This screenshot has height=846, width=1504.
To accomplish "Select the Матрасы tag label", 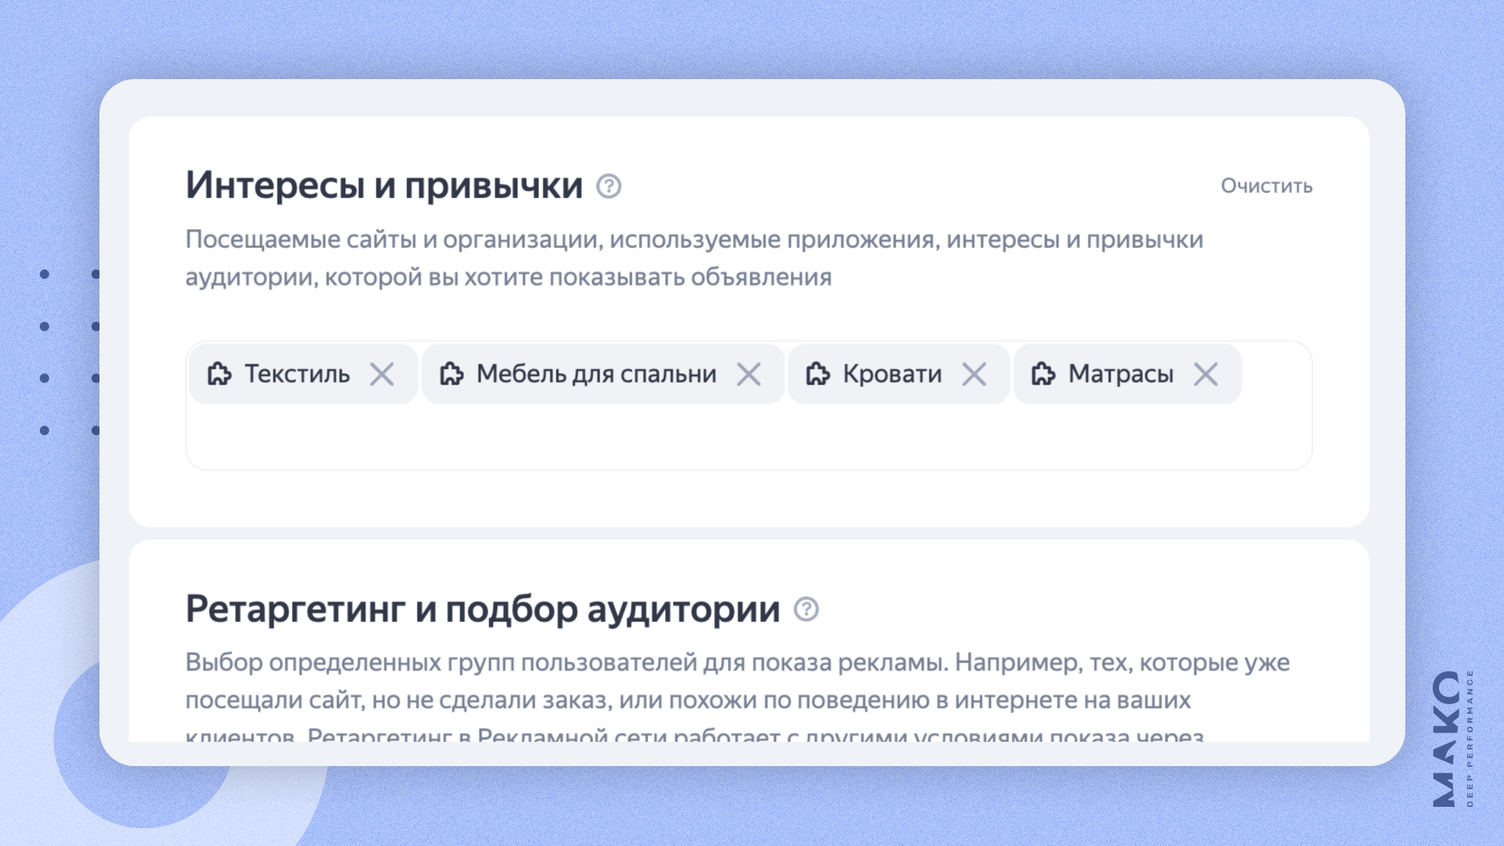I will tap(1120, 374).
